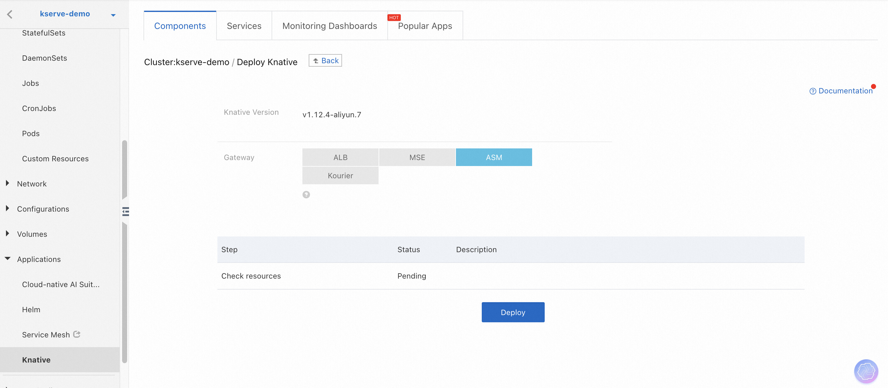The width and height of the screenshot is (888, 388).
Task: Click the back arrow beside kserve-demo
Action: coord(10,14)
